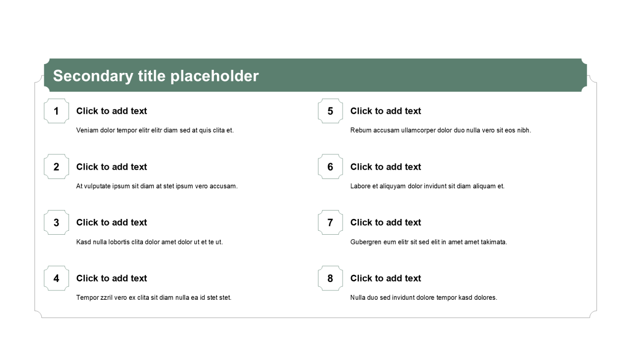
Task: Select the number 8 badge shape
Action: [x=330, y=278]
